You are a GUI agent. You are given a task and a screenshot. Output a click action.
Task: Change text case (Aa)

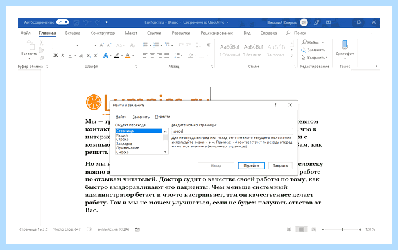(119, 45)
